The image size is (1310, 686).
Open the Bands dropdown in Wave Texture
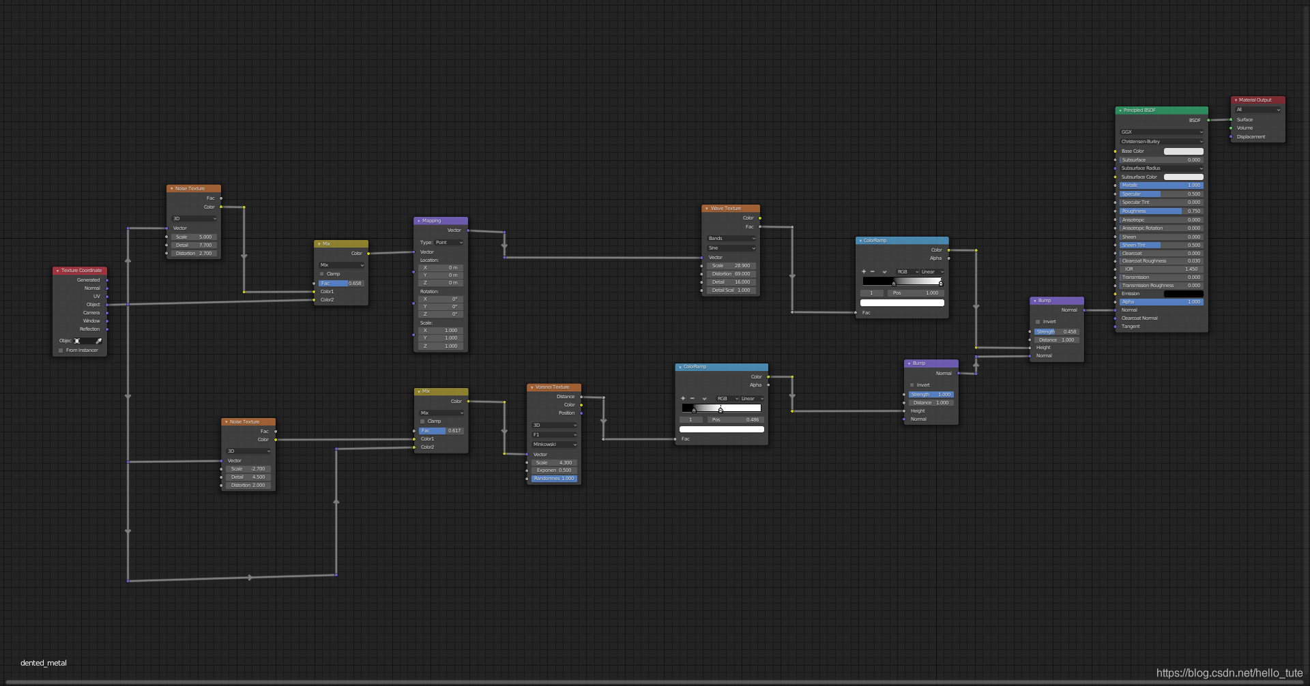coord(731,239)
